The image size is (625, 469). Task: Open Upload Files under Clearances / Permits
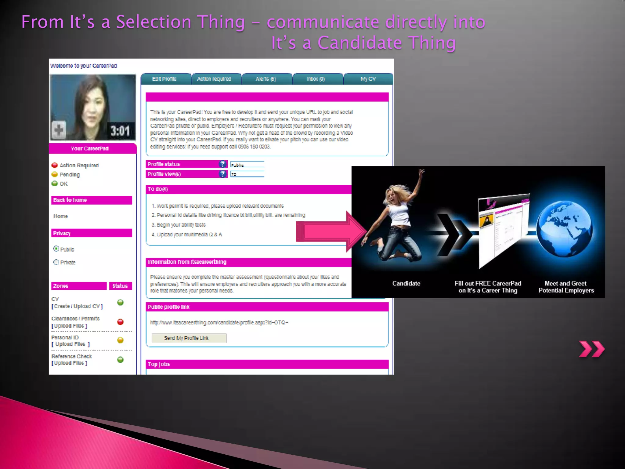click(x=69, y=326)
